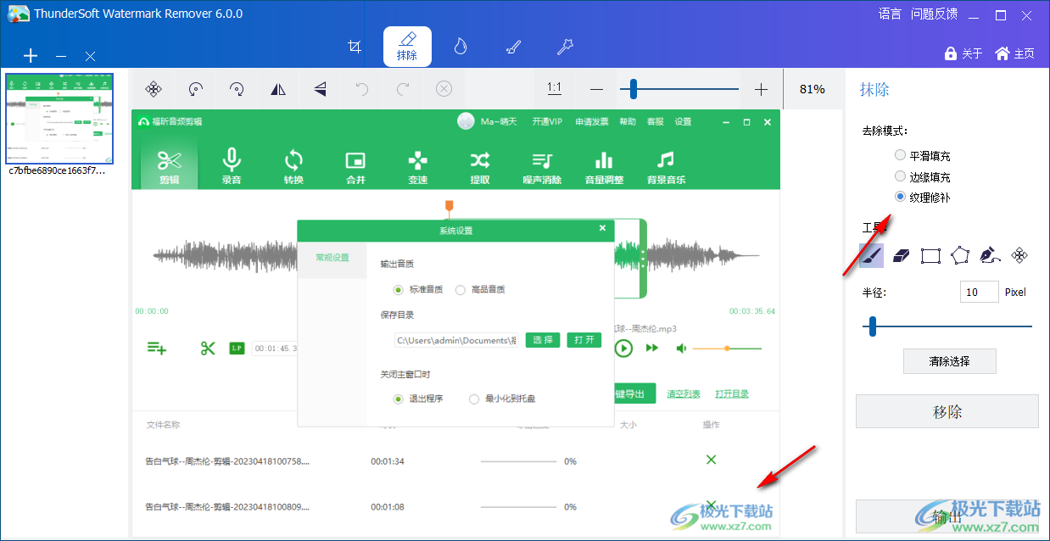Select the eraser tool

(902, 255)
